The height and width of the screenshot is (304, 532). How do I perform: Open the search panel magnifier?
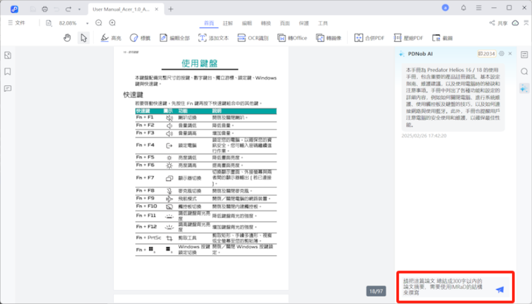coord(524,71)
